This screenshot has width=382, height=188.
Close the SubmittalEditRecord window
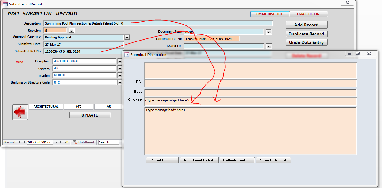(x=347, y=3)
